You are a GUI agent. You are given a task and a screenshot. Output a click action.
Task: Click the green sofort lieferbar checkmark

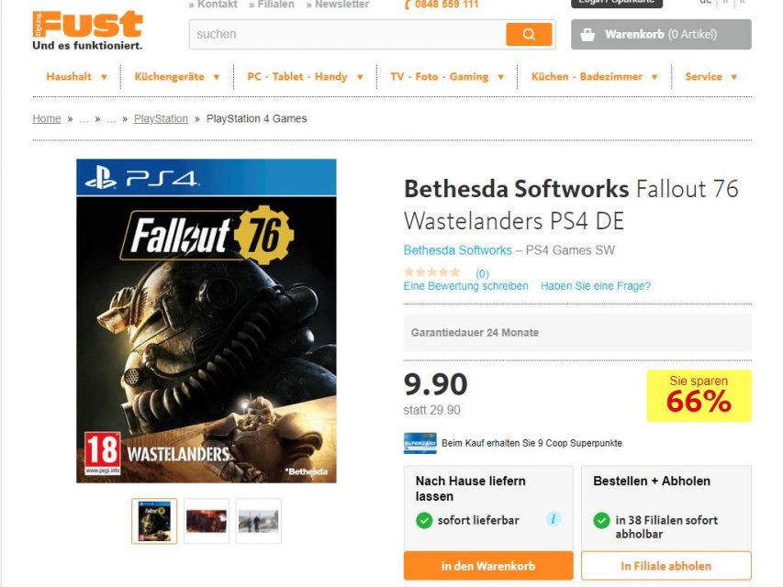424,520
